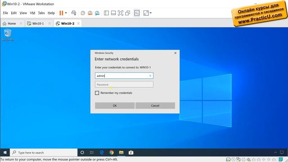This screenshot has width=288, height=162.
Task: Confirm credentials with the OK button
Action: (x=115, y=106)
